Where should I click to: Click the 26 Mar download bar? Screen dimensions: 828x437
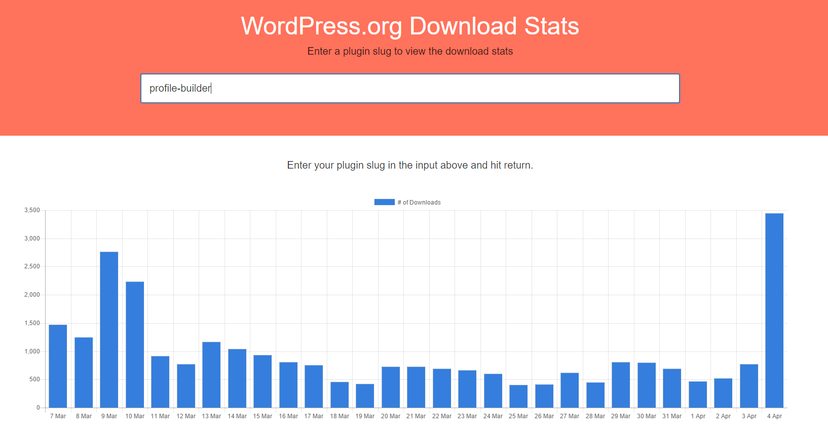pyautogui.click(x=544, y=396)
